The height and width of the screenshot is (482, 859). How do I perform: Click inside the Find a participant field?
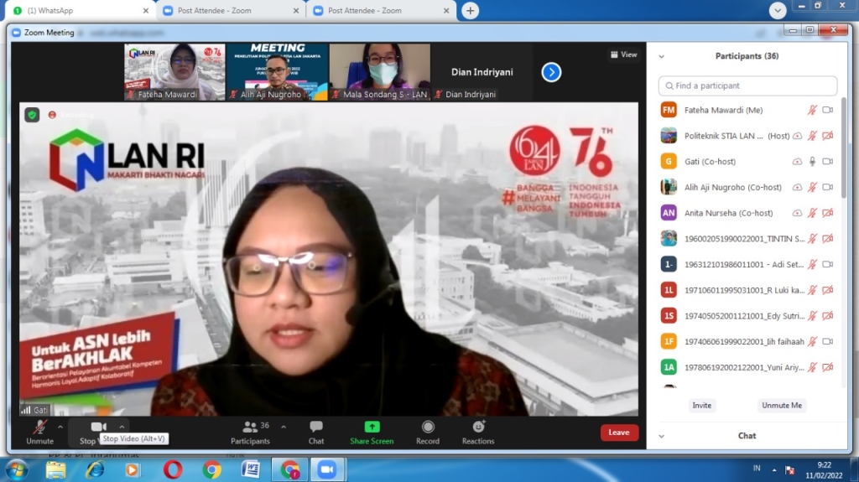(747, 86)
